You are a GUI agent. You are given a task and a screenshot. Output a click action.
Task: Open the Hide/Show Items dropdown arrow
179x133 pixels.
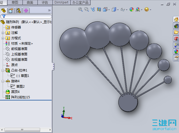[127, 10]
